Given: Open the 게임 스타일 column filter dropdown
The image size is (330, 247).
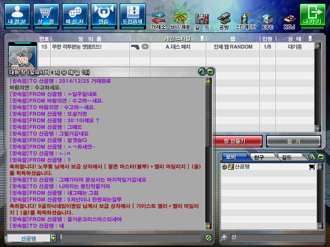Looking at the screenshot, I should 202,38.
